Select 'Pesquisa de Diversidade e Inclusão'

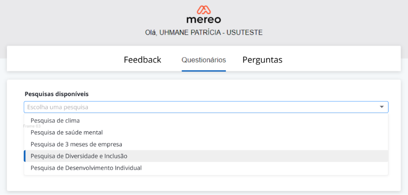coord(79,156)
